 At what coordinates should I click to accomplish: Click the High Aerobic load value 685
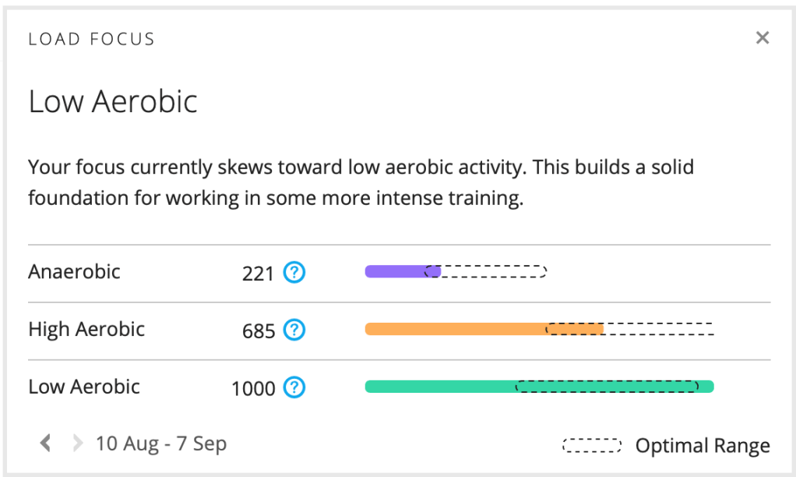pyautogui.click(x=259, y=331)
